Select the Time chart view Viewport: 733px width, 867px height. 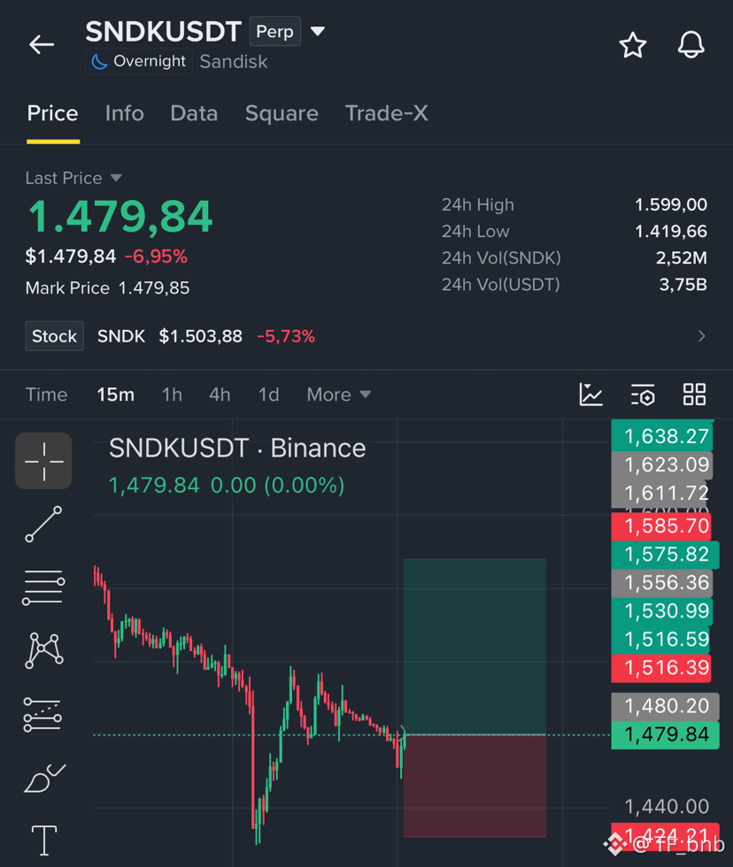(x=46, y=395)
